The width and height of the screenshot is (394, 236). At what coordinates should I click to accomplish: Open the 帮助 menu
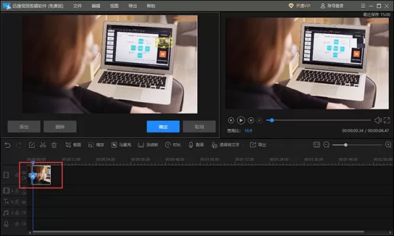point(151,6)
